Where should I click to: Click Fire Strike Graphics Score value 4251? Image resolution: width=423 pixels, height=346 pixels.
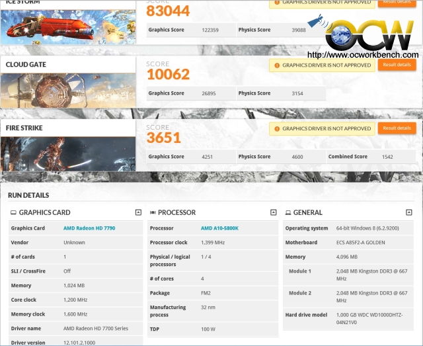click(207, 157)
